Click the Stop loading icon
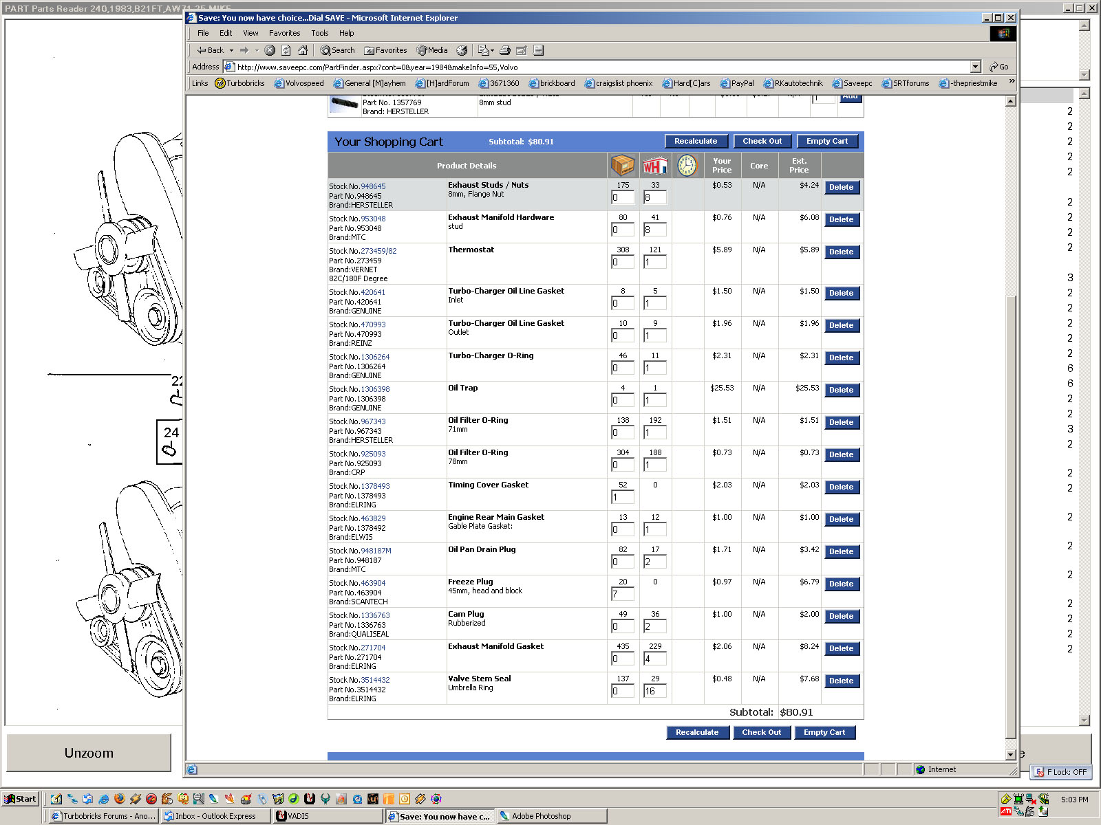Viewport: 1101px width, 825px height. coord(270,50)
